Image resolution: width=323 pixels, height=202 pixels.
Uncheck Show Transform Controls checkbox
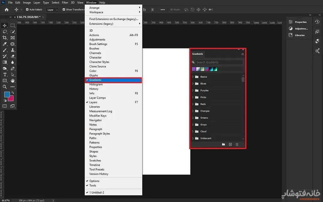[x=64, y=10]
